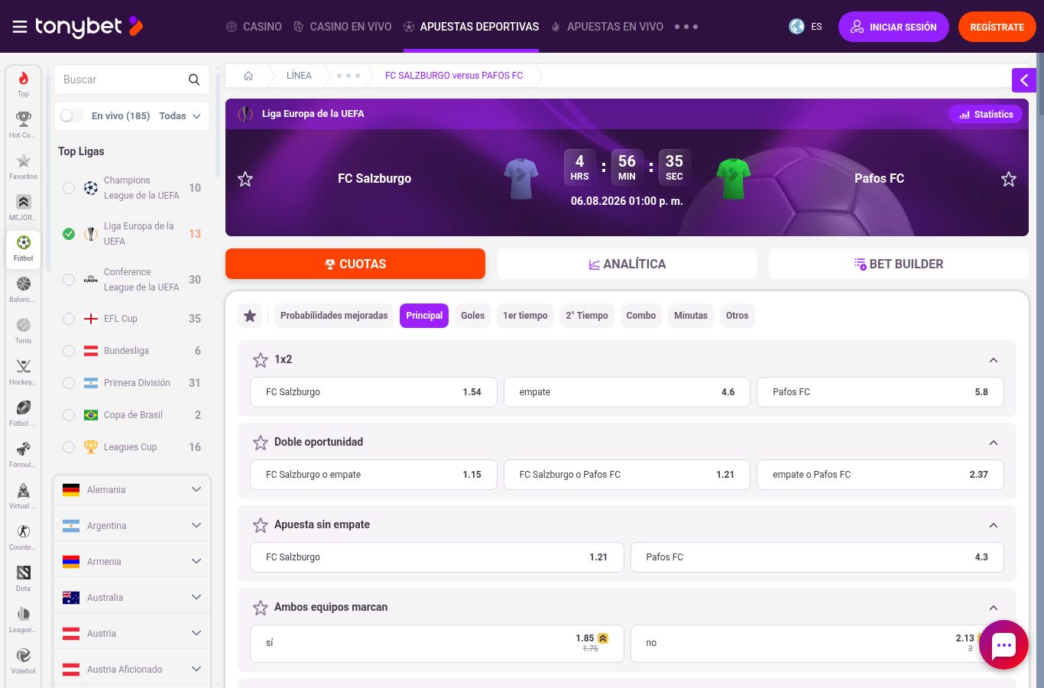Switch to the BET BUILDER tab
The width and height of the screenshot is (1044, 688).
pos(899,264)
